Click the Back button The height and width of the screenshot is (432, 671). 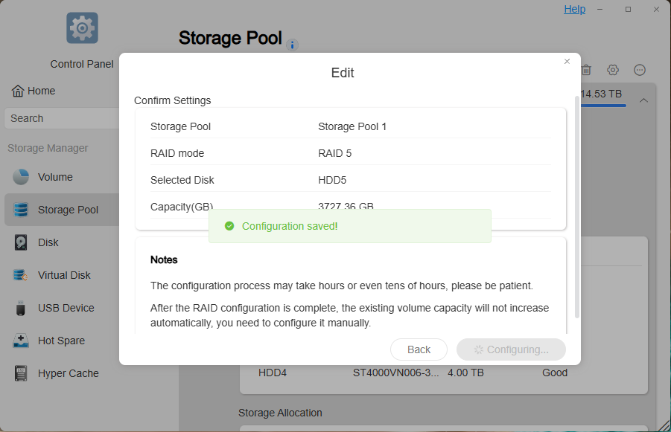coord(419,349)
